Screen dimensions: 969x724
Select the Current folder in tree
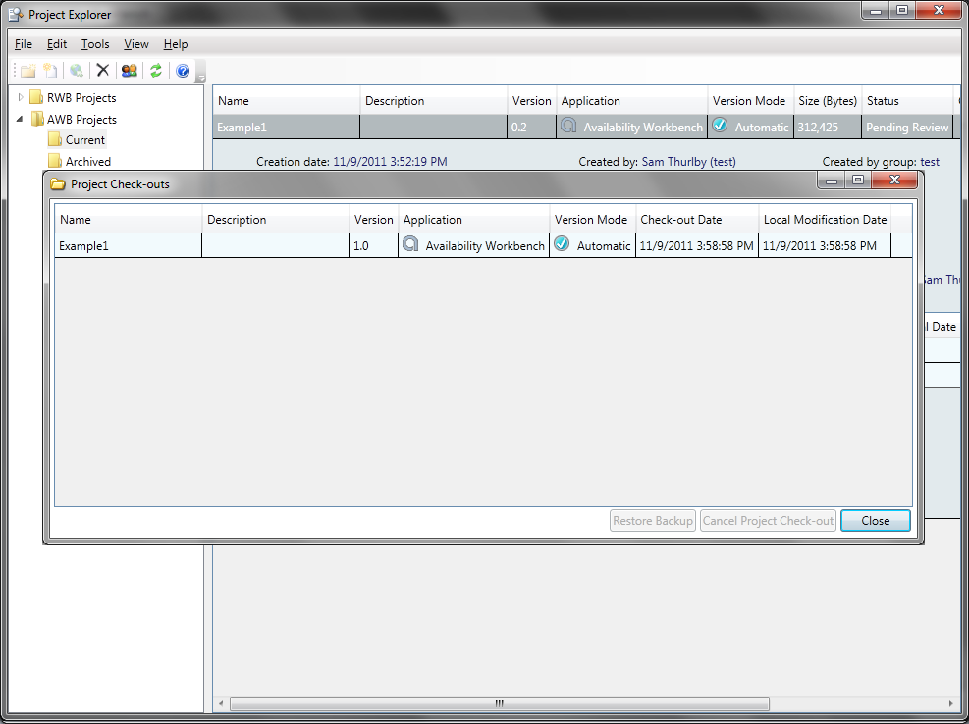tap(84, 140)
